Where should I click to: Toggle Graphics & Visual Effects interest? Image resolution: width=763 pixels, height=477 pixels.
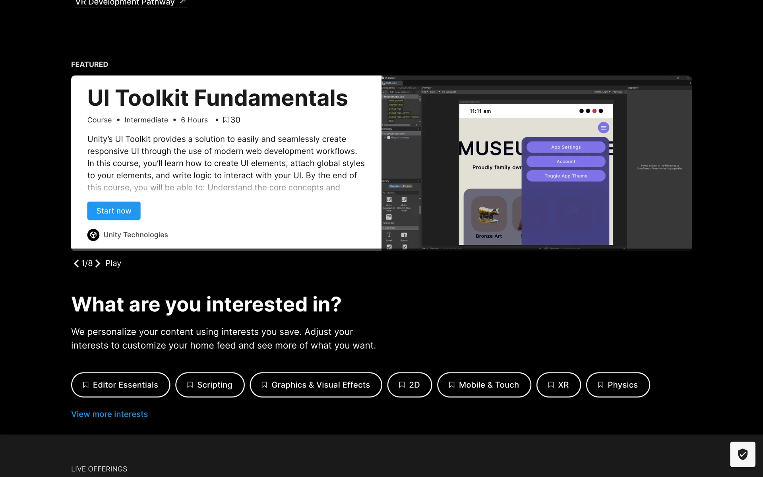pyautogui.click(x=316, y=385)
